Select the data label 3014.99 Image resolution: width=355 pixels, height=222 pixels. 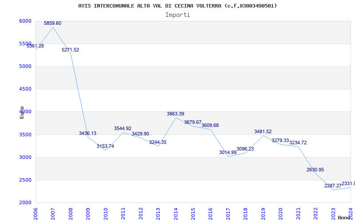tap(228, 152)
